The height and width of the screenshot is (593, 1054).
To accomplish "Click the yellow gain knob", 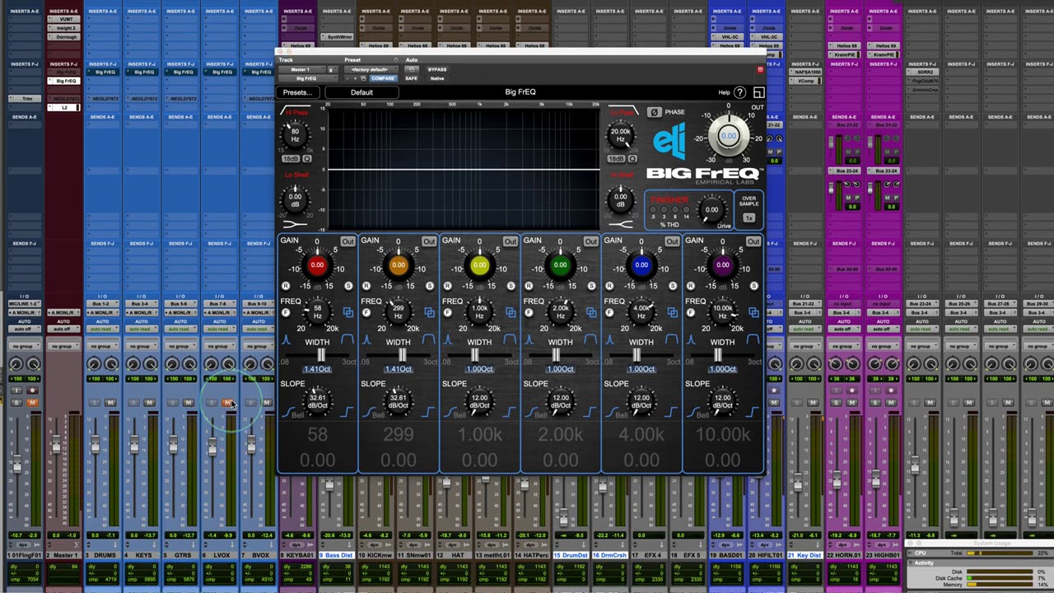I will point(479,265).
